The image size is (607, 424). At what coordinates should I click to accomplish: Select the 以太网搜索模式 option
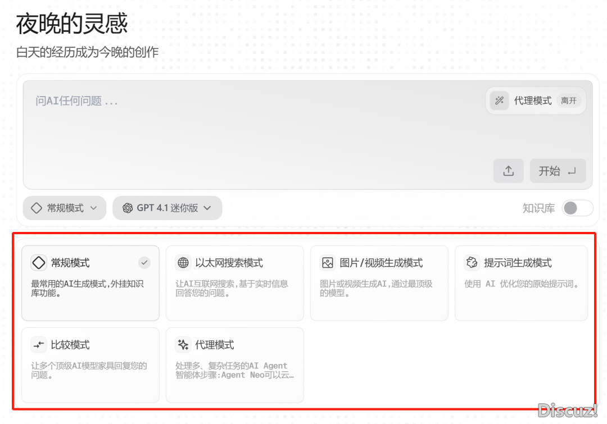234,283
